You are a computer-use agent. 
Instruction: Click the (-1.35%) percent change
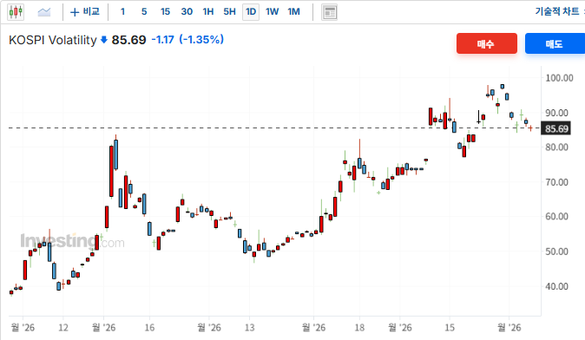(201, 40)
